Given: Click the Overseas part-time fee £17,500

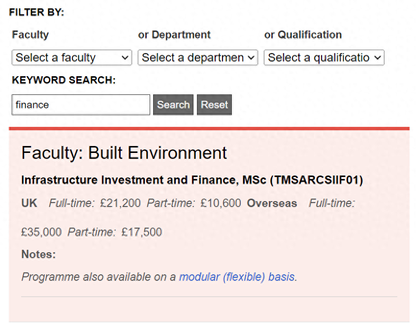Looking at the screenshot, I should 142,232.
